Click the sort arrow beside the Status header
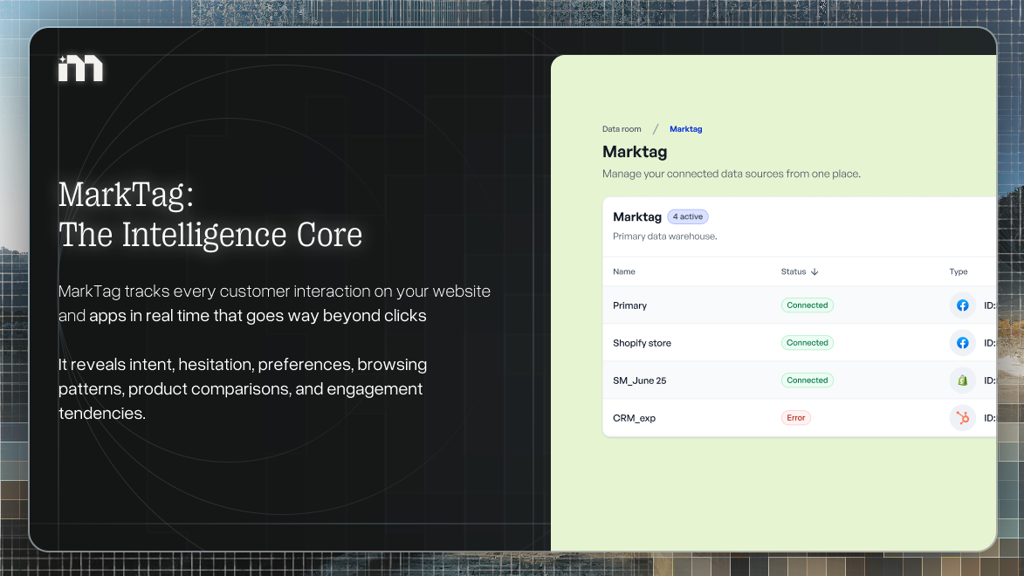The width and height of the screenshot is (1024, 576). pyautogui.click(x=816, y=271)
